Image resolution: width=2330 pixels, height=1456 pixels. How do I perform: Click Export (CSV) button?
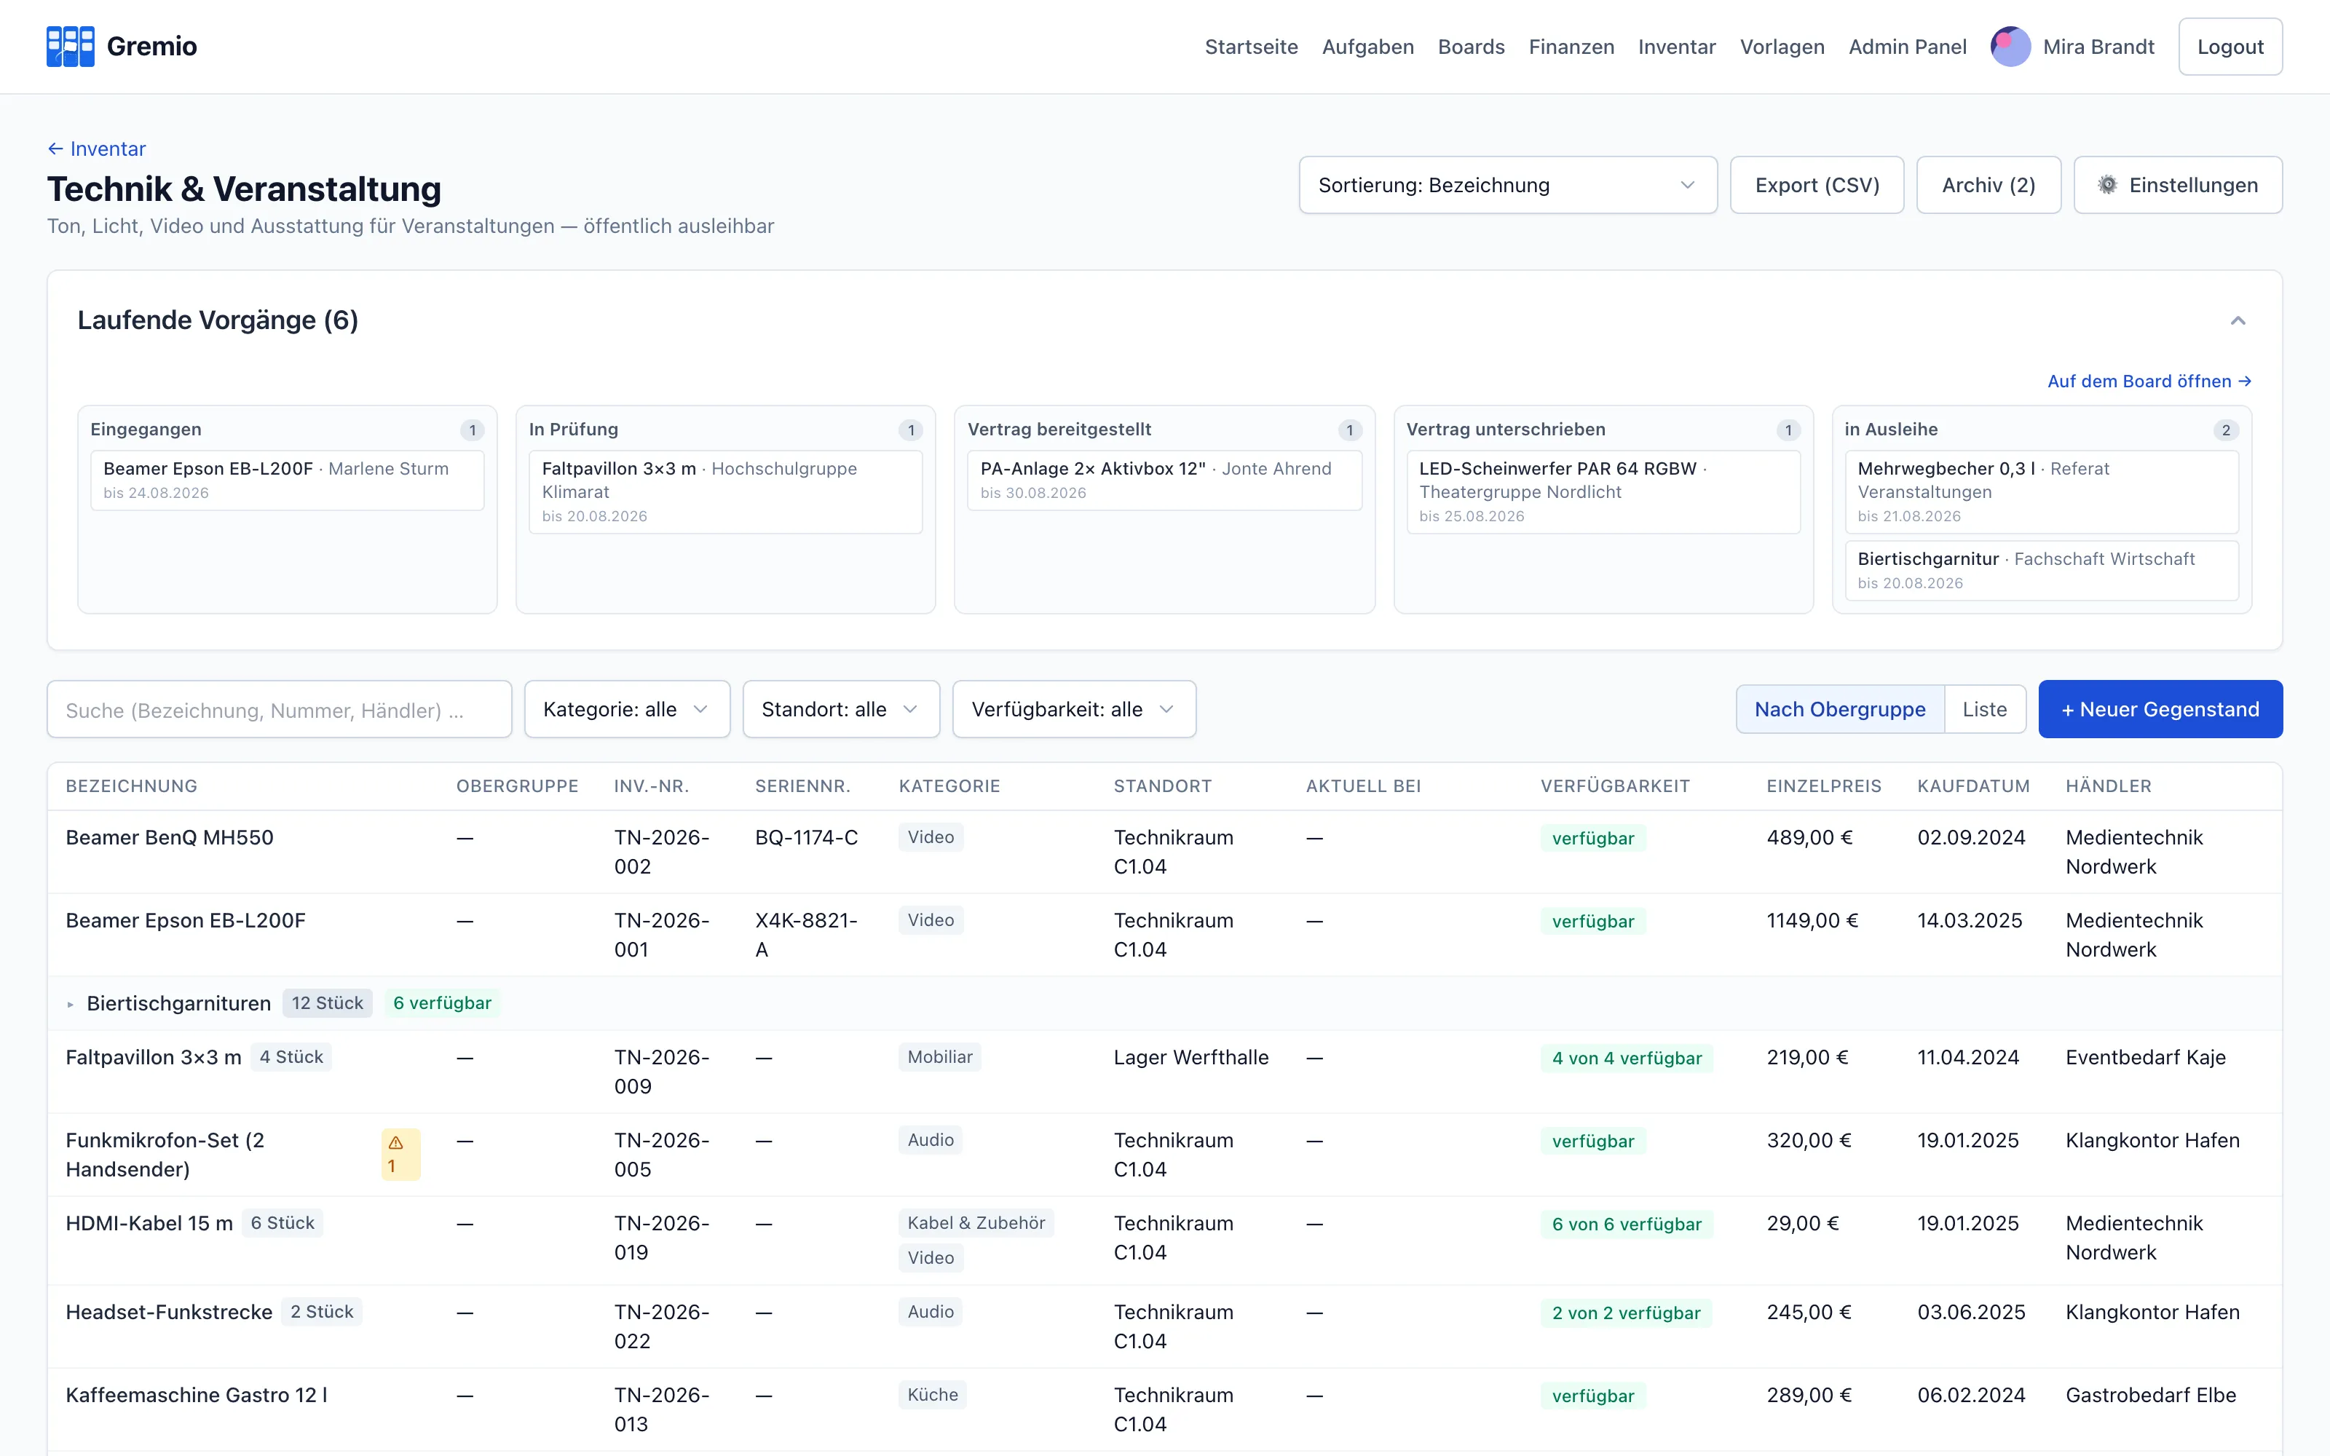coord(1817,185)
